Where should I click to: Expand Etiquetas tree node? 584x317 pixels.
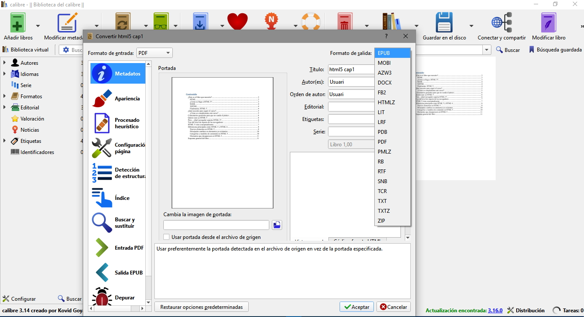point(4,141)
